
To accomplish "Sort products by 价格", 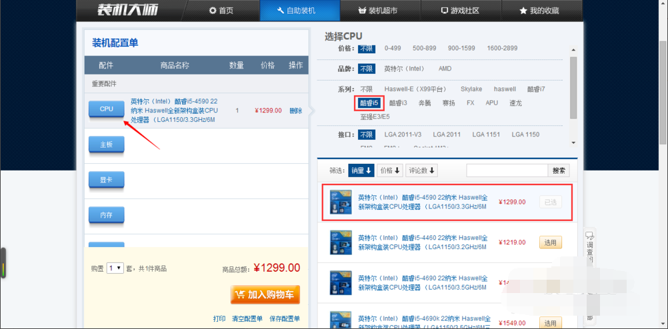I will [x=390, y=170].
